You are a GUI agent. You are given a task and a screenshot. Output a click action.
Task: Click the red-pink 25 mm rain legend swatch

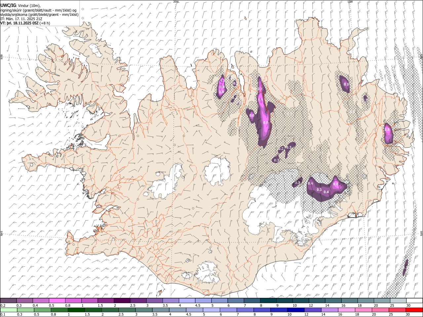click(397, 310)
